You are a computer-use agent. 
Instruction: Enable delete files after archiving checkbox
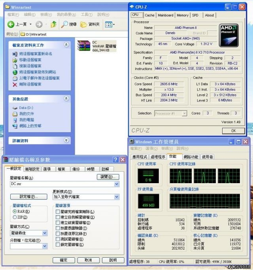click(x=58, y=212)
